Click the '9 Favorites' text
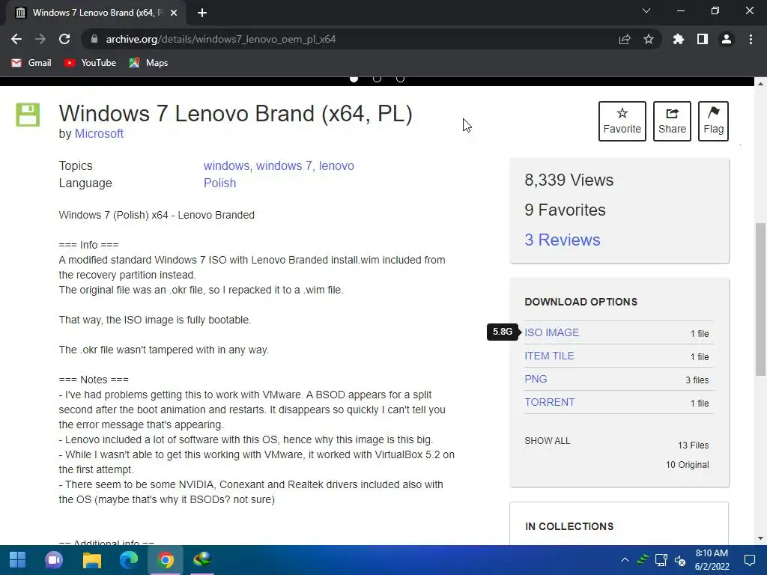This screenshot has width=767, height=575. click(x=565, y=210)
